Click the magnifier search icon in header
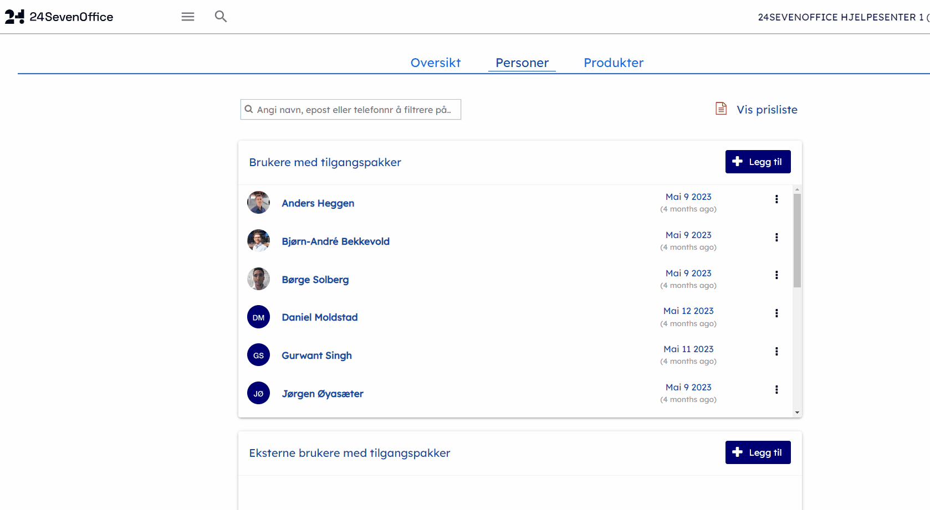 pyautogui.click(x=221, y=17)
